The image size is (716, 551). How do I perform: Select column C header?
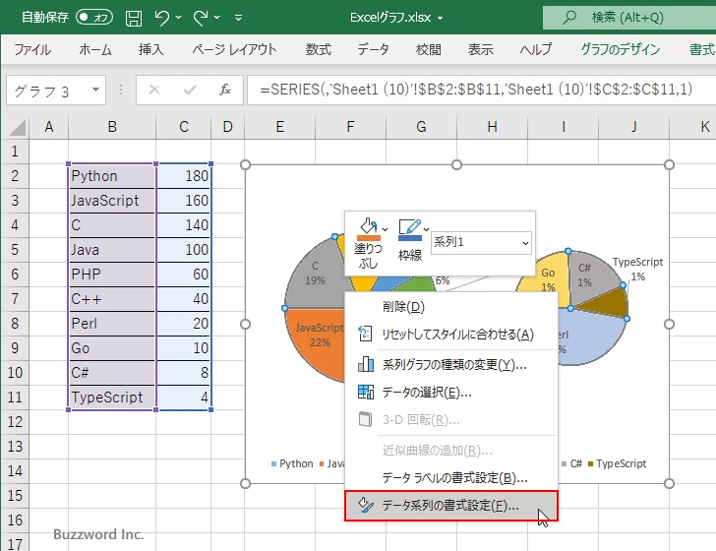click(x=184, y=127)
